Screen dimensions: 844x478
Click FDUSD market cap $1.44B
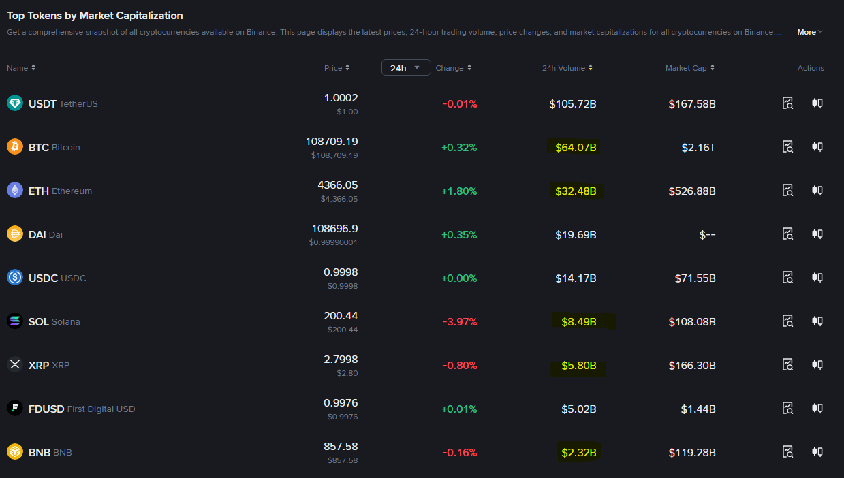click(x=698, y=409)
